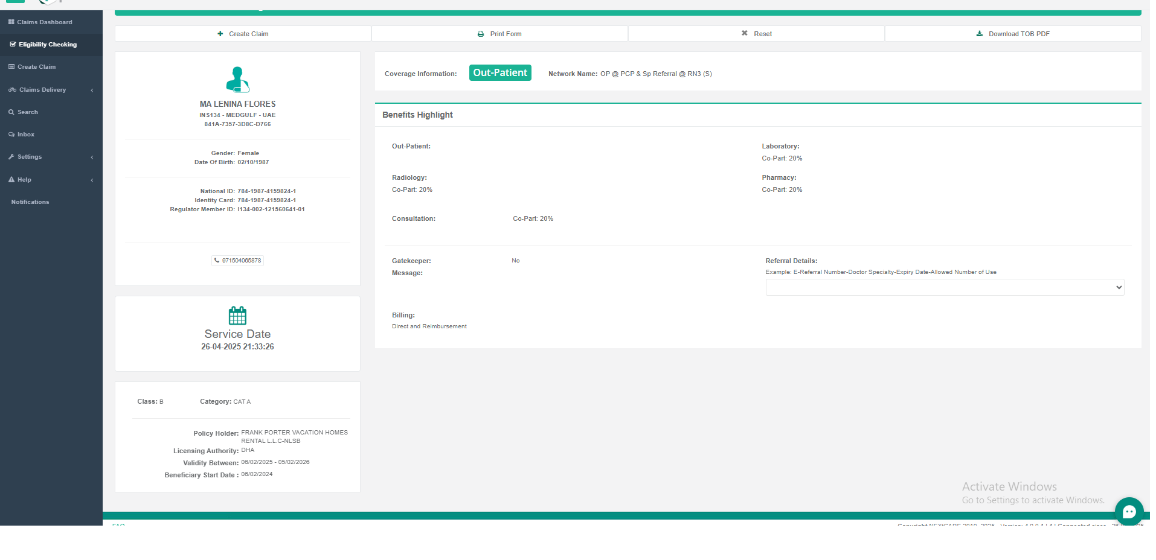Click the phone icon beside 971504065878

pyautogui.click(x=217, y=261)
